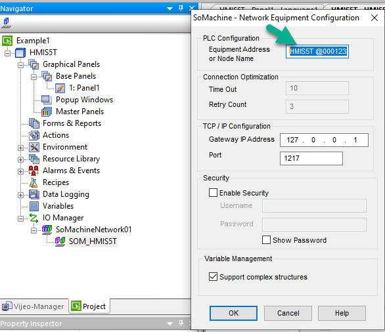Image resolution: width=385 pixels, height=332 pixels.
Task: Click the Alarms & Events siren icon
Action: tap(34, 171)
